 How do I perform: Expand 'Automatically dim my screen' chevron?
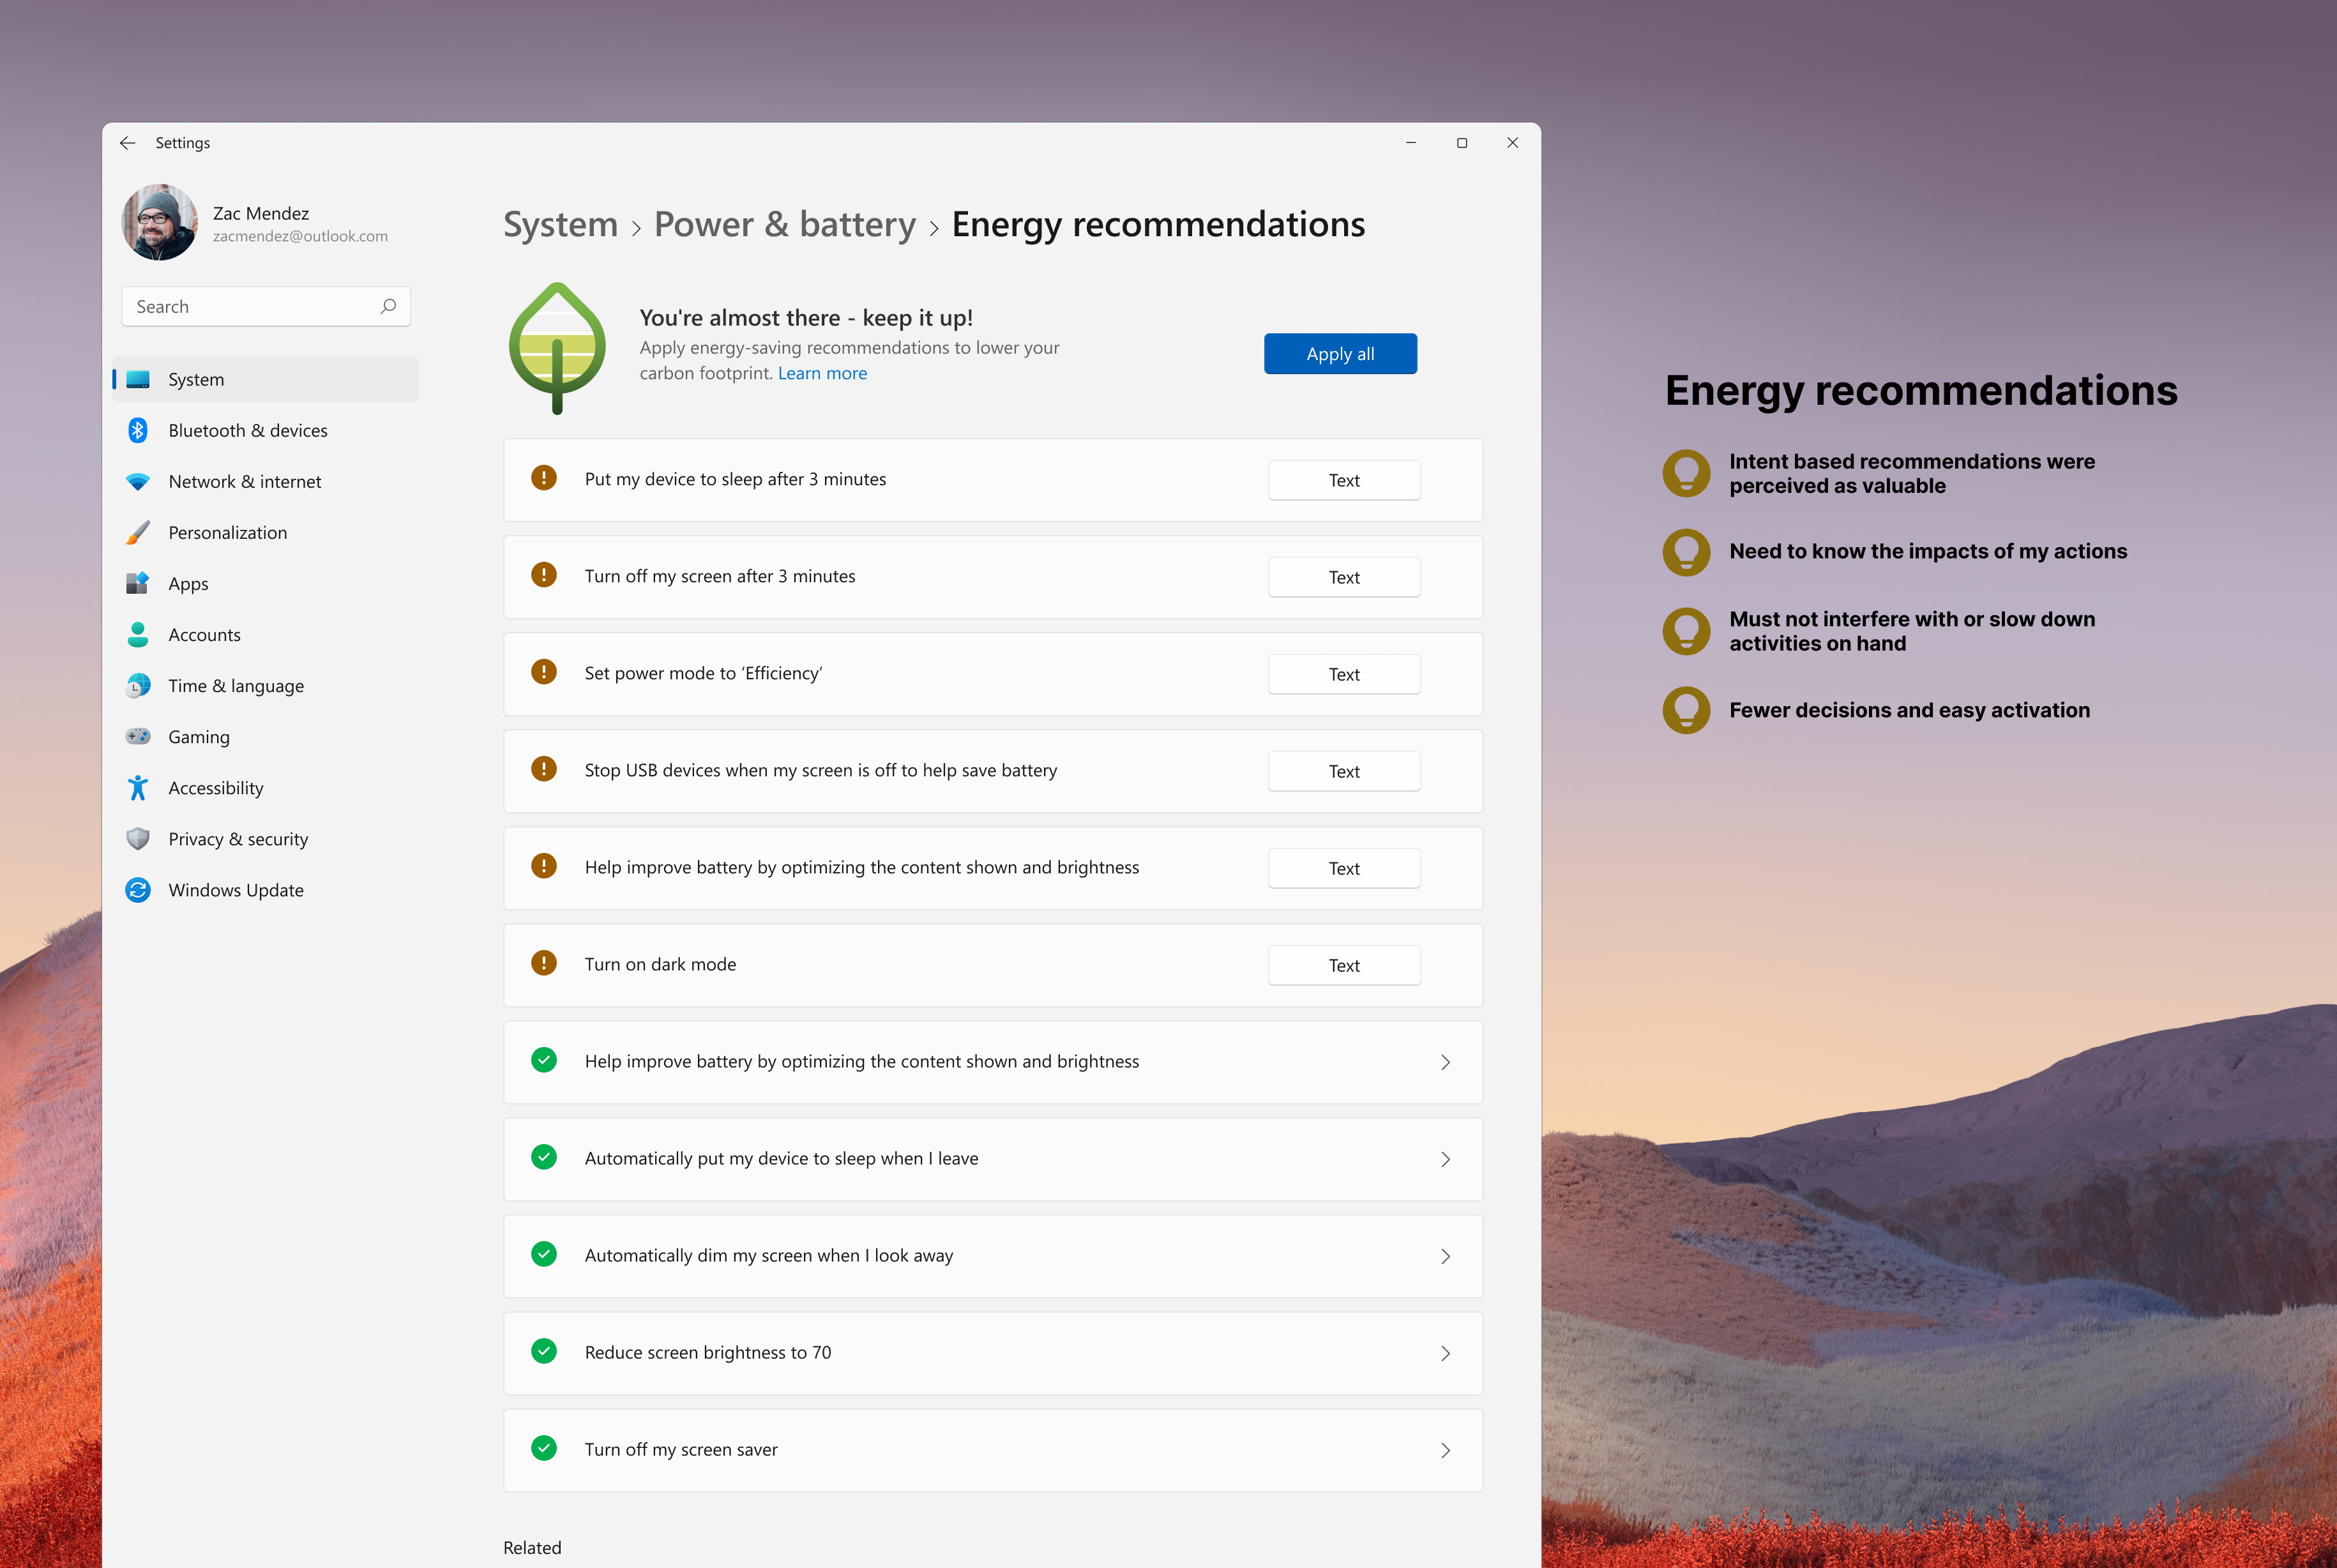pos(1445,1256)
